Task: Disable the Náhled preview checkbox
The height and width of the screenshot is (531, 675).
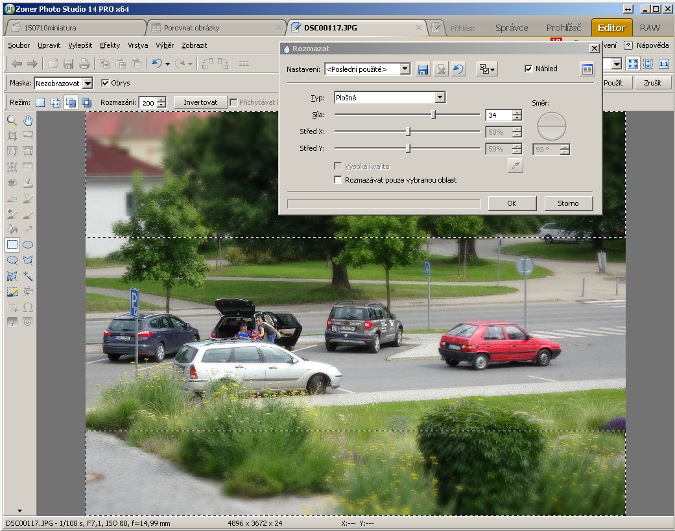Action: point(528,69)
